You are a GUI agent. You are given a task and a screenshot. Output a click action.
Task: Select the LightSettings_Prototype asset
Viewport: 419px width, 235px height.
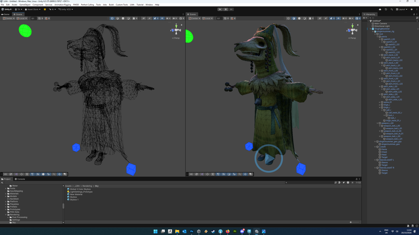pyautogui.click(x=81, y=192)
